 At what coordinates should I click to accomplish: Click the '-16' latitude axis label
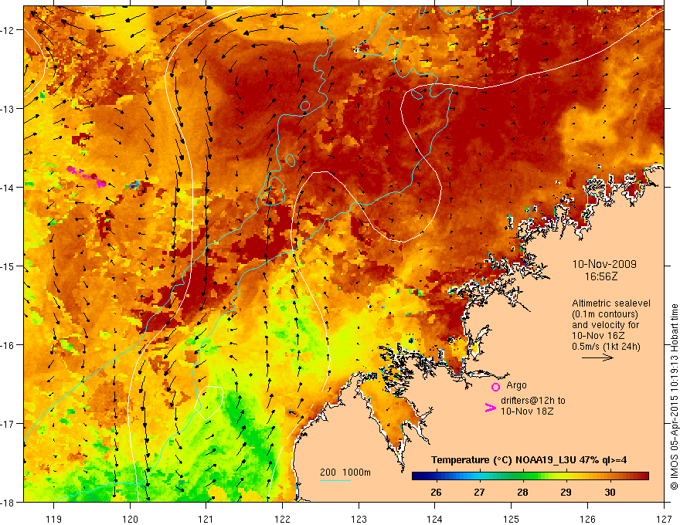(8, 345)
